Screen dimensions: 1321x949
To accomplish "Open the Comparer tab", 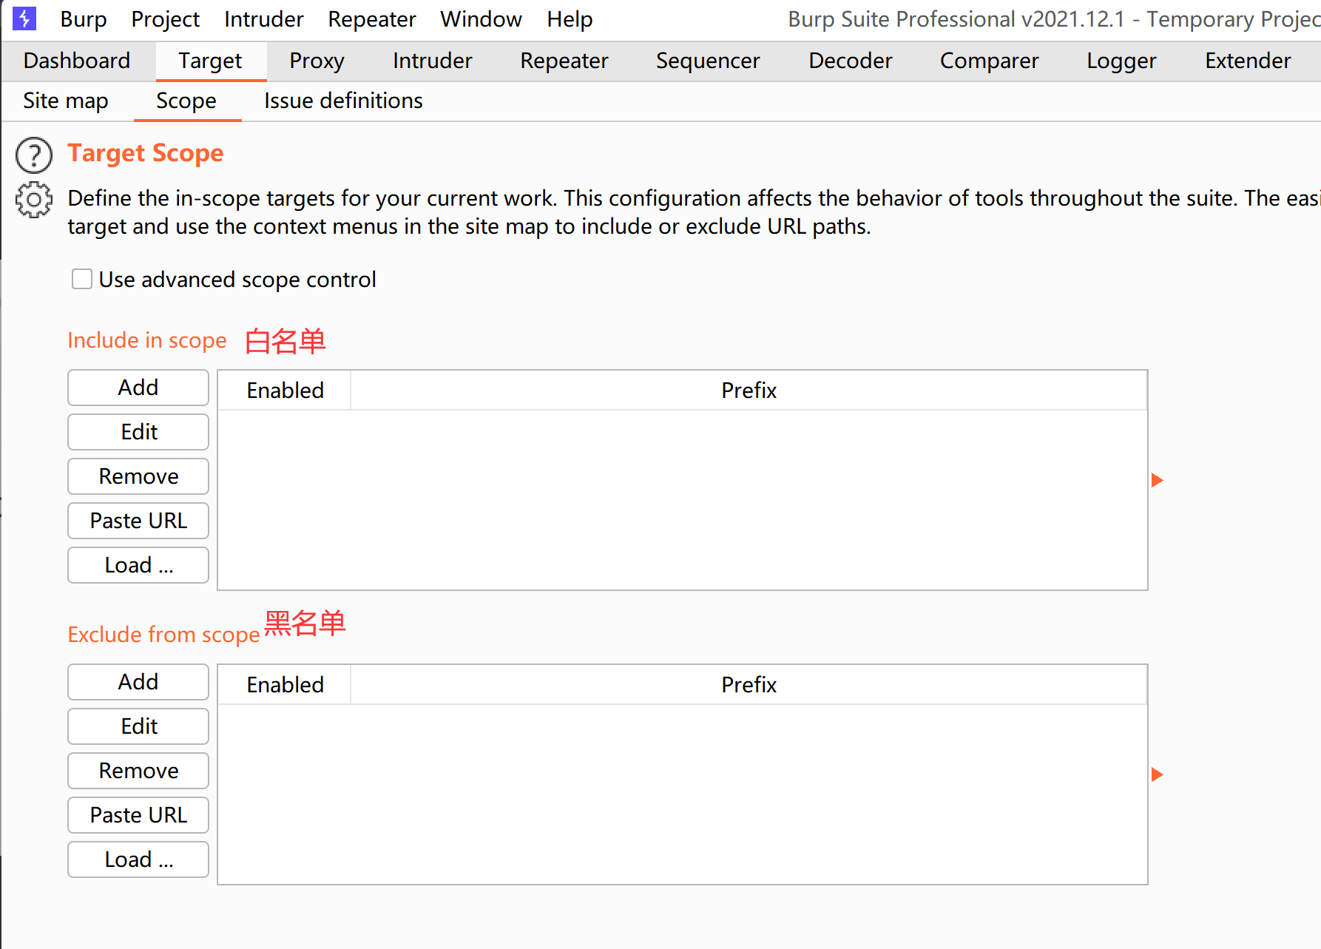I will click(x=990, y=61).
